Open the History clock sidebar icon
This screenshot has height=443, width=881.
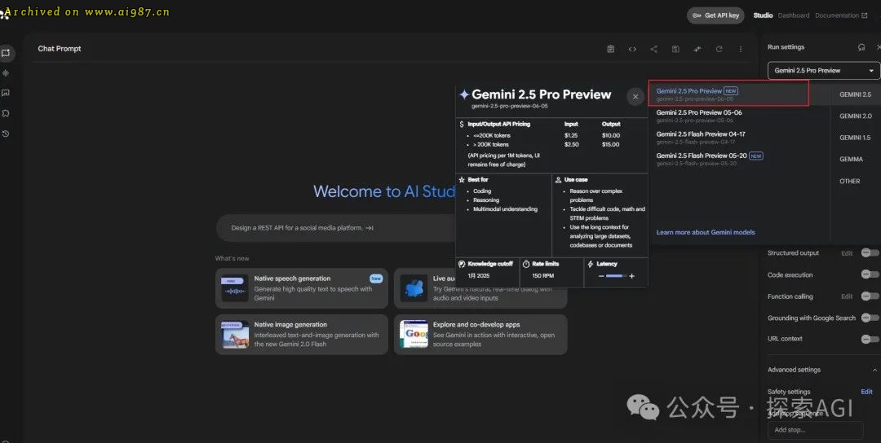click(6, 134)
